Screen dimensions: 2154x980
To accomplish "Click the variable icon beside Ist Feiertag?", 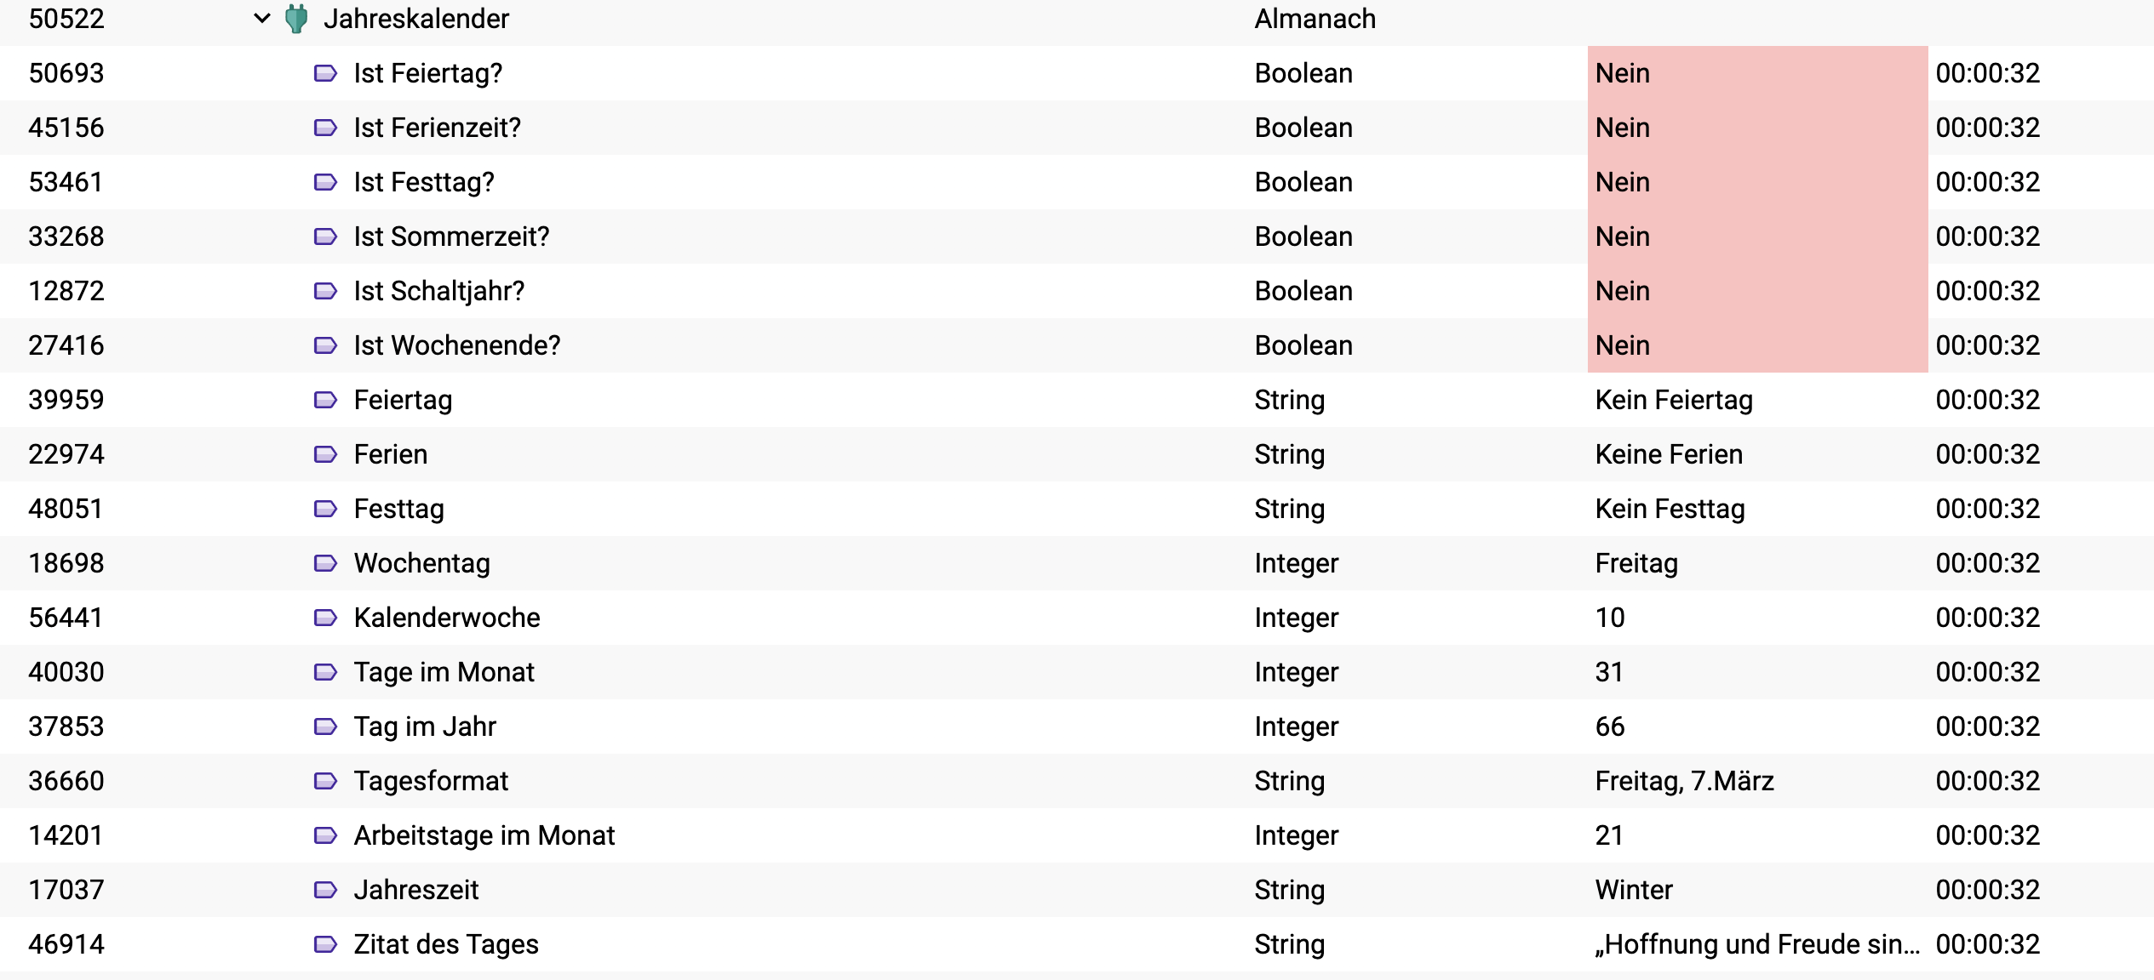I will (325, 73).
